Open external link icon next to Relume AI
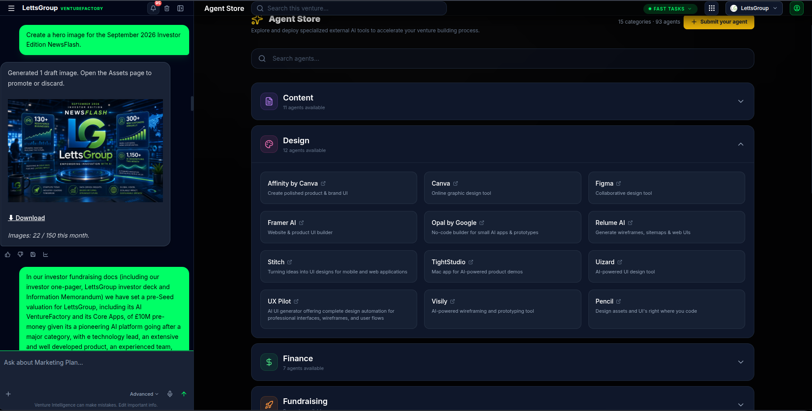812x411 pixels. 630,223
